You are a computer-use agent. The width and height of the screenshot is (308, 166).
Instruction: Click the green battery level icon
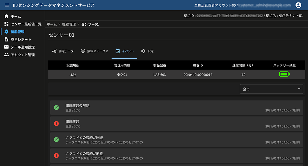[284, 74]
